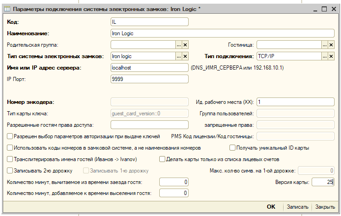
Task: Click the Номер энкодера label
Action: point(31,102)
